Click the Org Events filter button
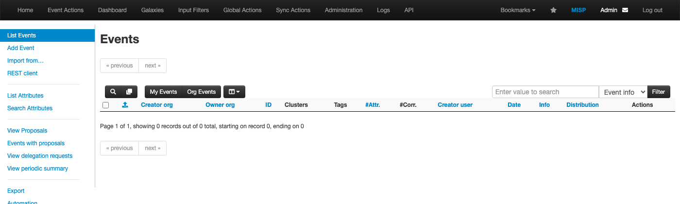This screenshot has height=204, width=680. (x=202, y=92)
